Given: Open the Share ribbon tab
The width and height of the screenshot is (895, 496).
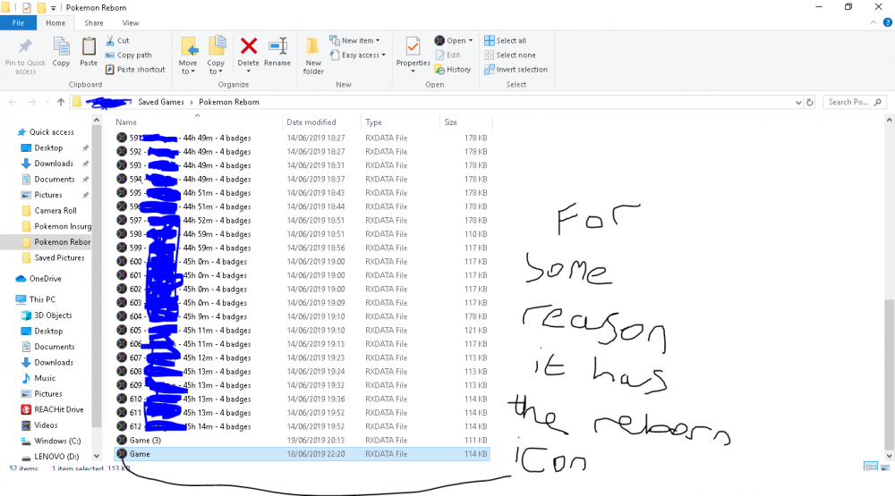Looking at the screenshot, I should [94, 22].
